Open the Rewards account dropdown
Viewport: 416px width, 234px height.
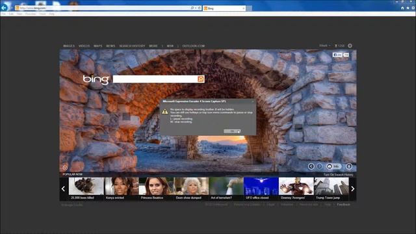click(x=325, y=45)
